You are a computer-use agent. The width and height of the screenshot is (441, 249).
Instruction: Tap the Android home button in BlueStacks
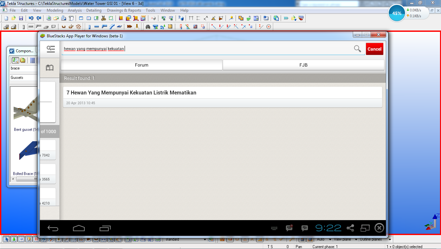(79, 228)
